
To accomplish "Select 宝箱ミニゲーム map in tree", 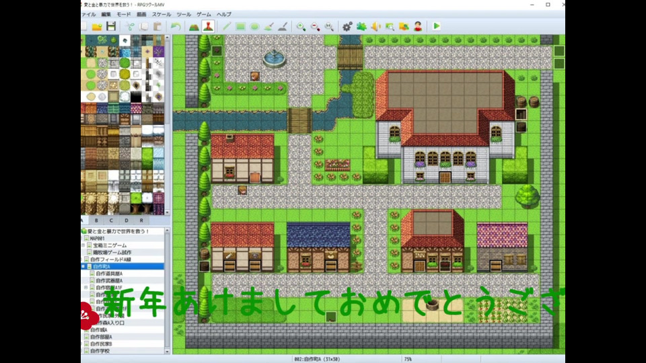I will point(110,245).
